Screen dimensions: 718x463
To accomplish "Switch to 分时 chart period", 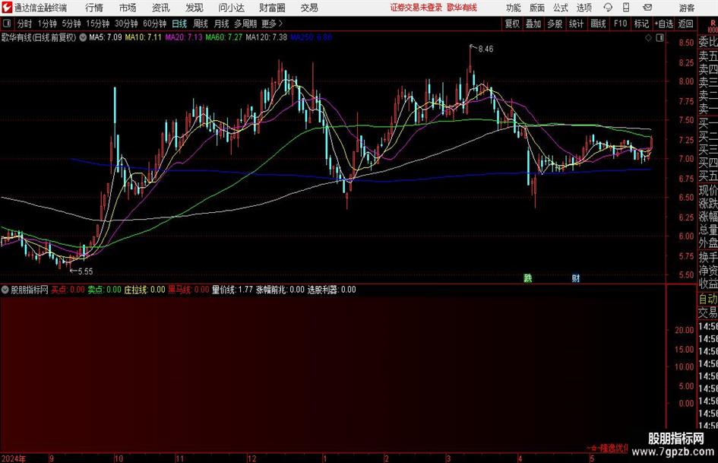I will [x=25, y=24].
